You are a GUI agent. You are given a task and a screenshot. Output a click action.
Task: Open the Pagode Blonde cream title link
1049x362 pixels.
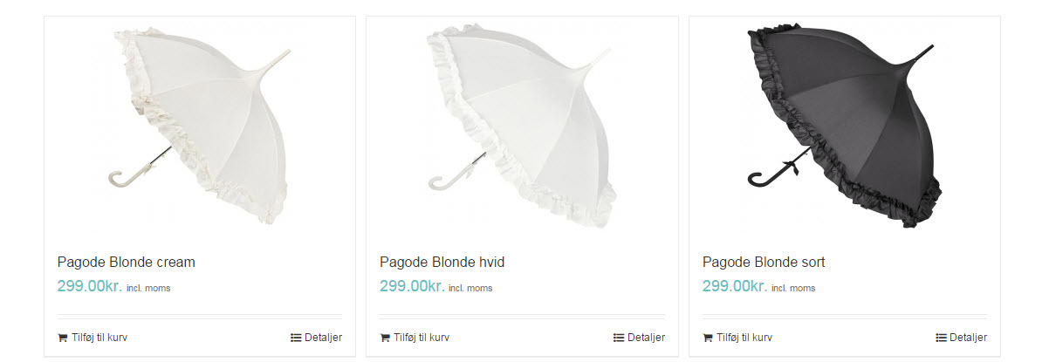click(127, 262)
